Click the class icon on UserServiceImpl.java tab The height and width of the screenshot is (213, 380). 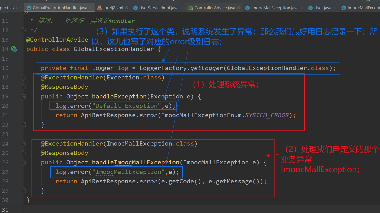[135, 8]
